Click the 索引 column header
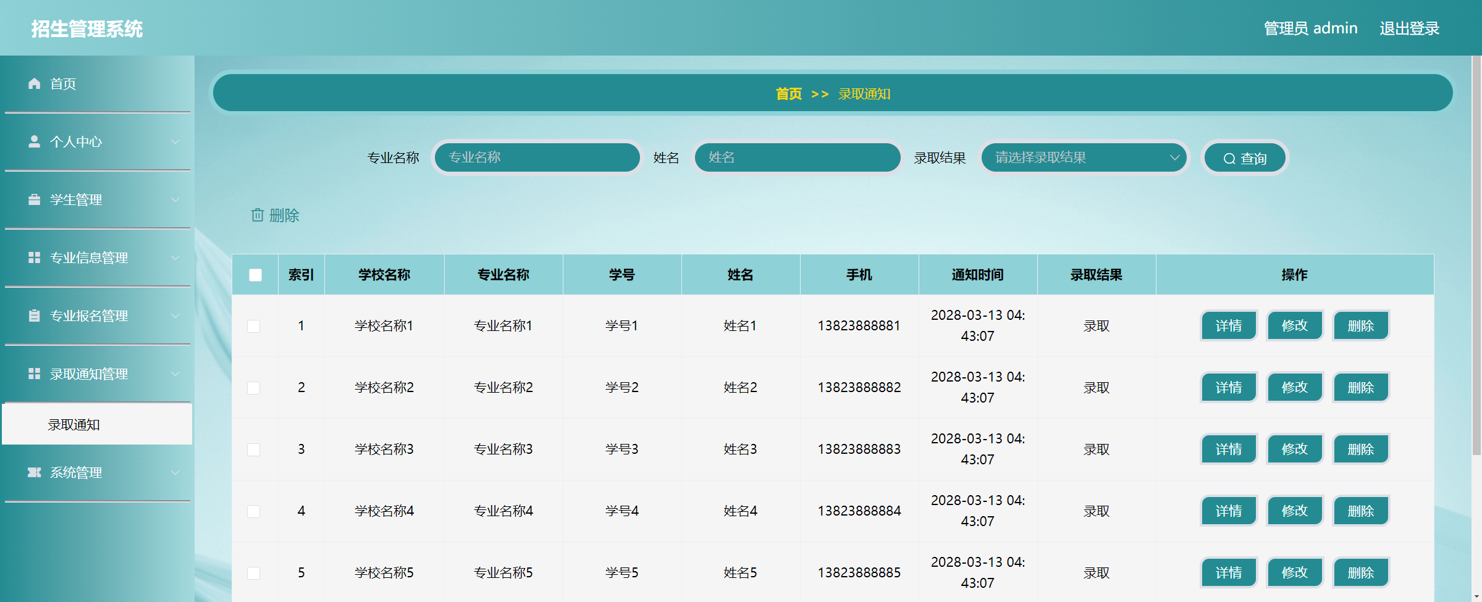The width and height of the screenshot is (1482, 602). (x=301, y=275)
